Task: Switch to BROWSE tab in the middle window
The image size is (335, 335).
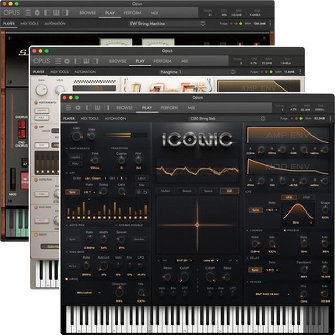Action: click(x=117, y=61)
